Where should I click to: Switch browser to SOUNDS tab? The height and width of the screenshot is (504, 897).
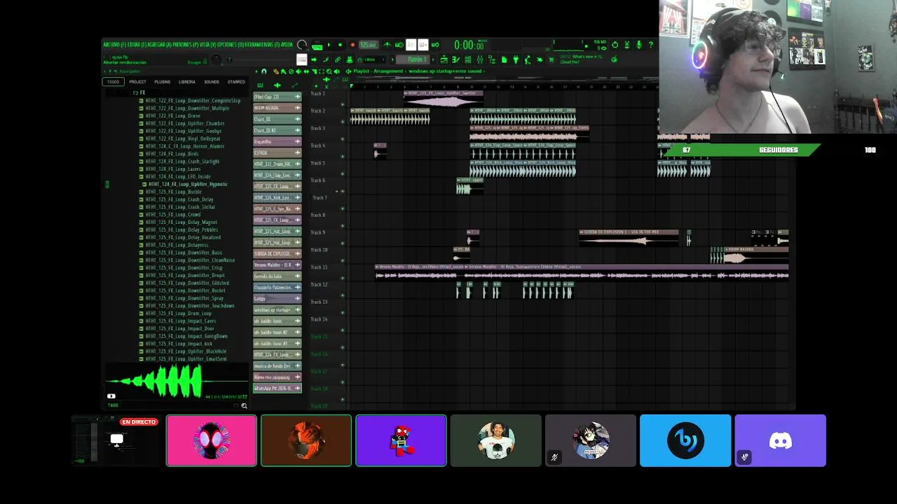212,82
